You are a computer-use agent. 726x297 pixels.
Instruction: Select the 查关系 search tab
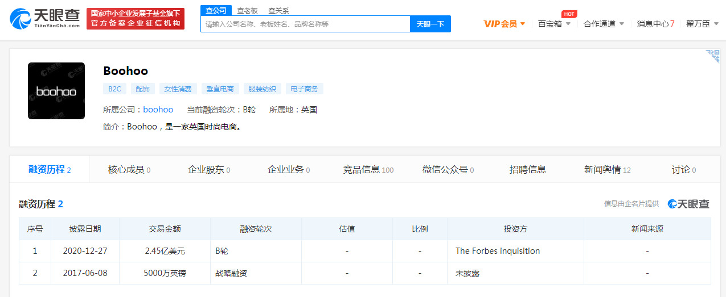[278, 10]
